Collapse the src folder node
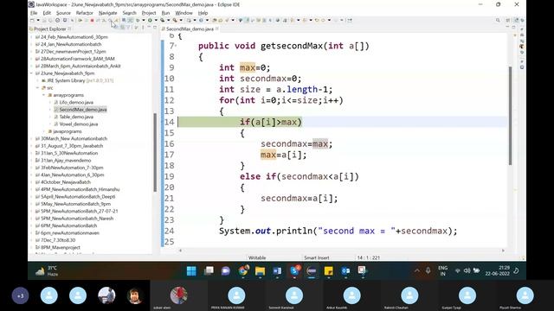 click(38, 88)
